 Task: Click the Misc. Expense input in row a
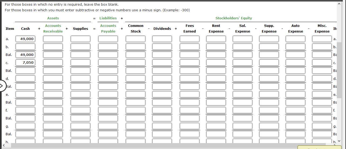coord(322,39)
